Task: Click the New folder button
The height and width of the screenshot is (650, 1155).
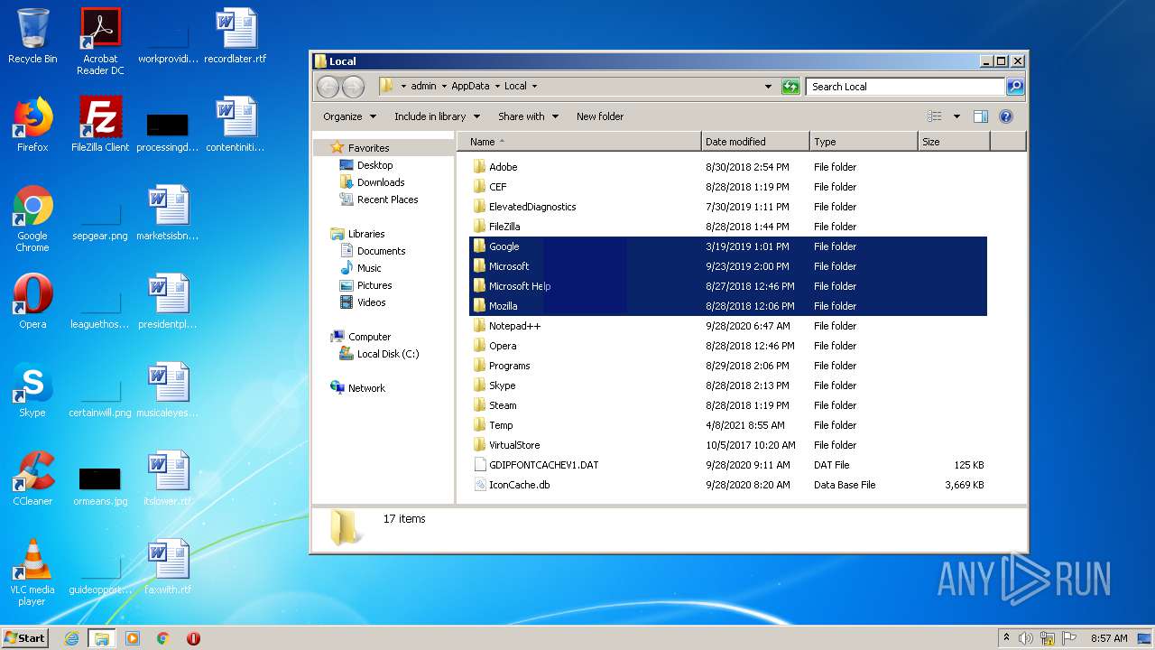Action: 600,116
